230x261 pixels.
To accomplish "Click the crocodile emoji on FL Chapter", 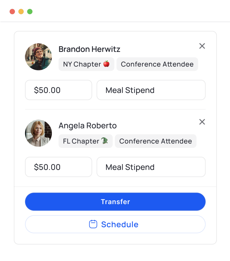I will coord(104,141).
